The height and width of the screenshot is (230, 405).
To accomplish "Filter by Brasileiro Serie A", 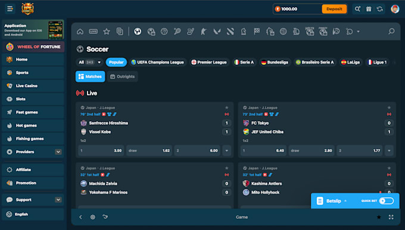I will pyautogui.click(x=315, y=62).
